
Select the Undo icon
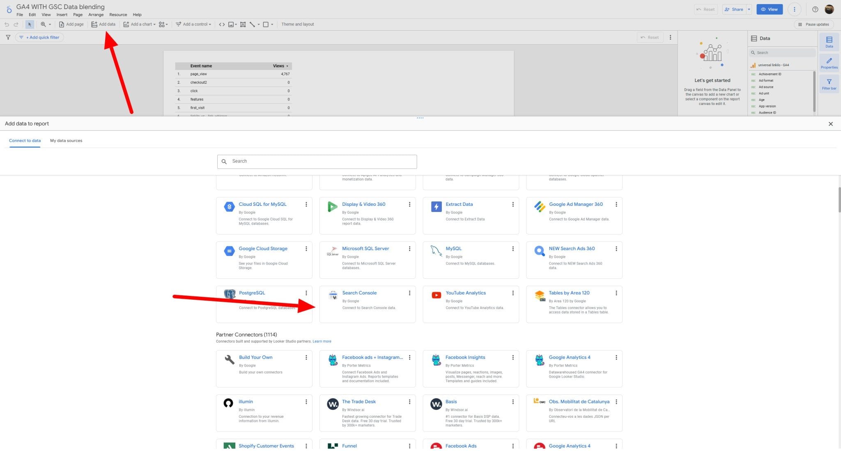pyautogui.click(x=7, y=24)
